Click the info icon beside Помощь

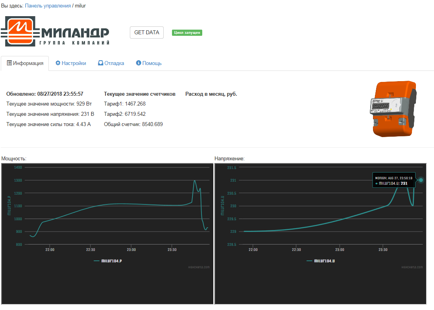[x=139, y=63]
